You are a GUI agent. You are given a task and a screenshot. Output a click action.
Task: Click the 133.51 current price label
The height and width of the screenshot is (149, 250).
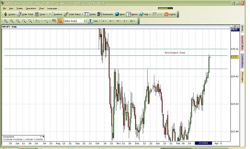point(234,57)
